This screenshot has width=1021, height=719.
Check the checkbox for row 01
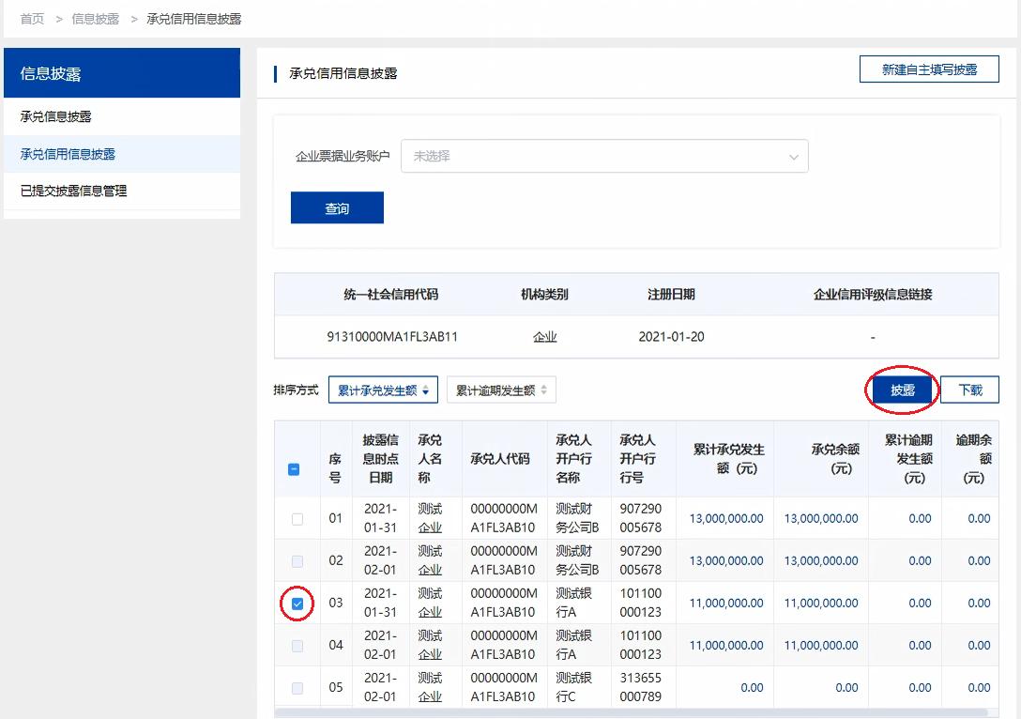tap(297, 518)
